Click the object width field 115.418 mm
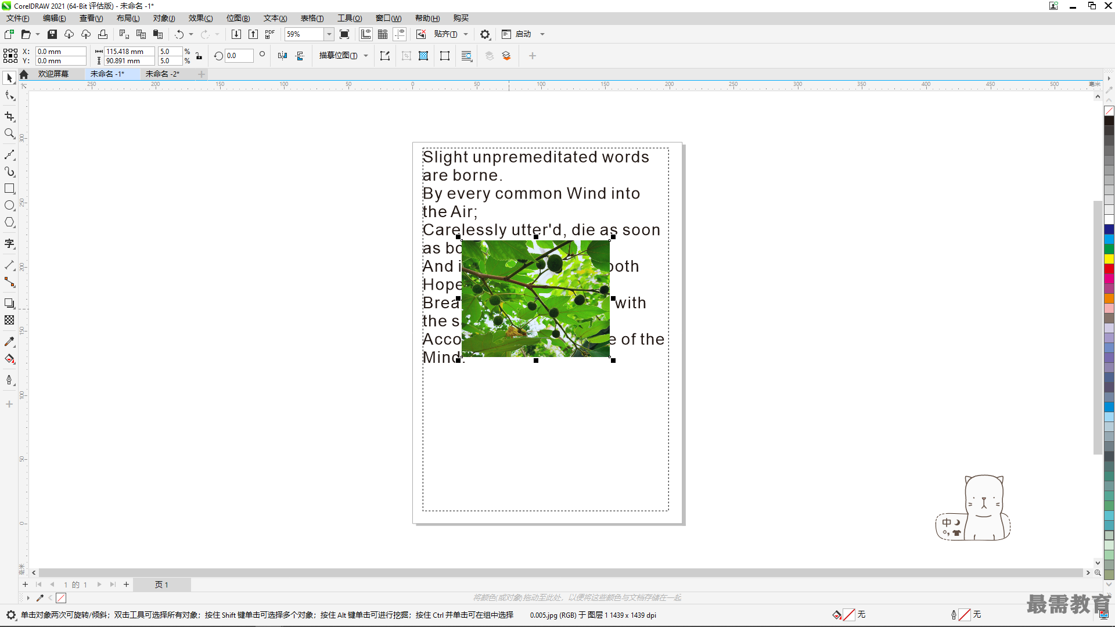This screenshot has height=627, width=1115. point(129,52)
